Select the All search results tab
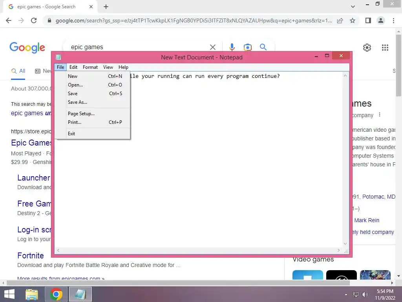Screen dimensions: 402x302 pos(18,71)
